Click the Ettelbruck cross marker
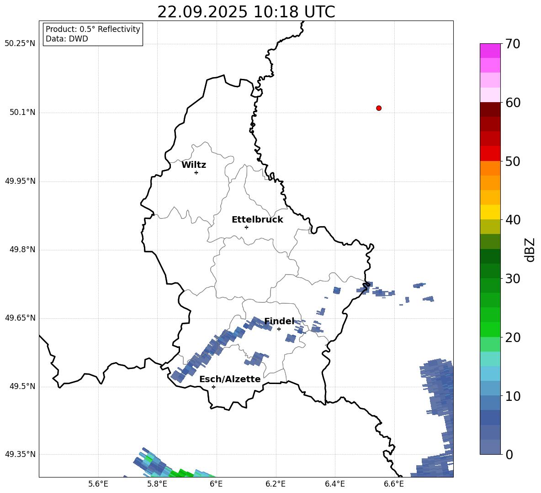 click(246, 227)
